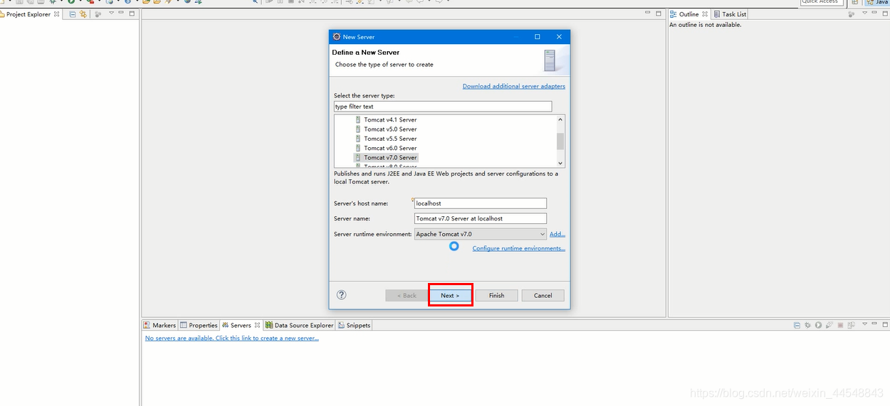Start server in debug mode icon
Screen dimensions: 890x406
pyautogui.click(x=807, y=325)
